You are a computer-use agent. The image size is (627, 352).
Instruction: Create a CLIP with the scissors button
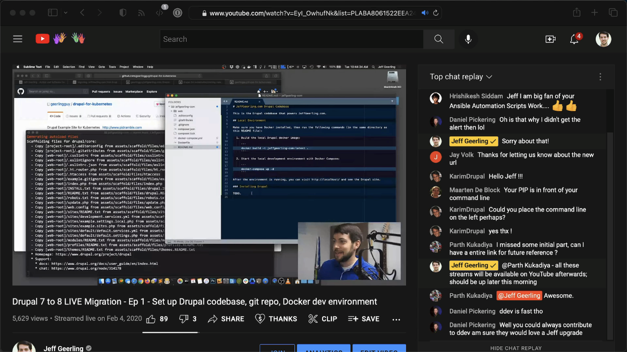point(322,319)
